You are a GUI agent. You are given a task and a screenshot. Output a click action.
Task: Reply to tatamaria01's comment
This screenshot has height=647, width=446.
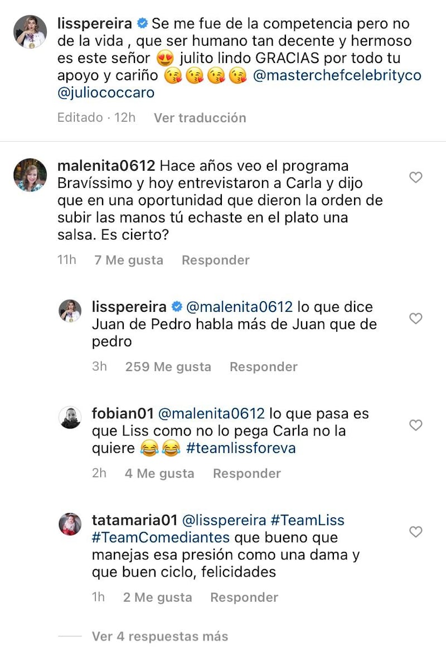(x=244, y=597)
